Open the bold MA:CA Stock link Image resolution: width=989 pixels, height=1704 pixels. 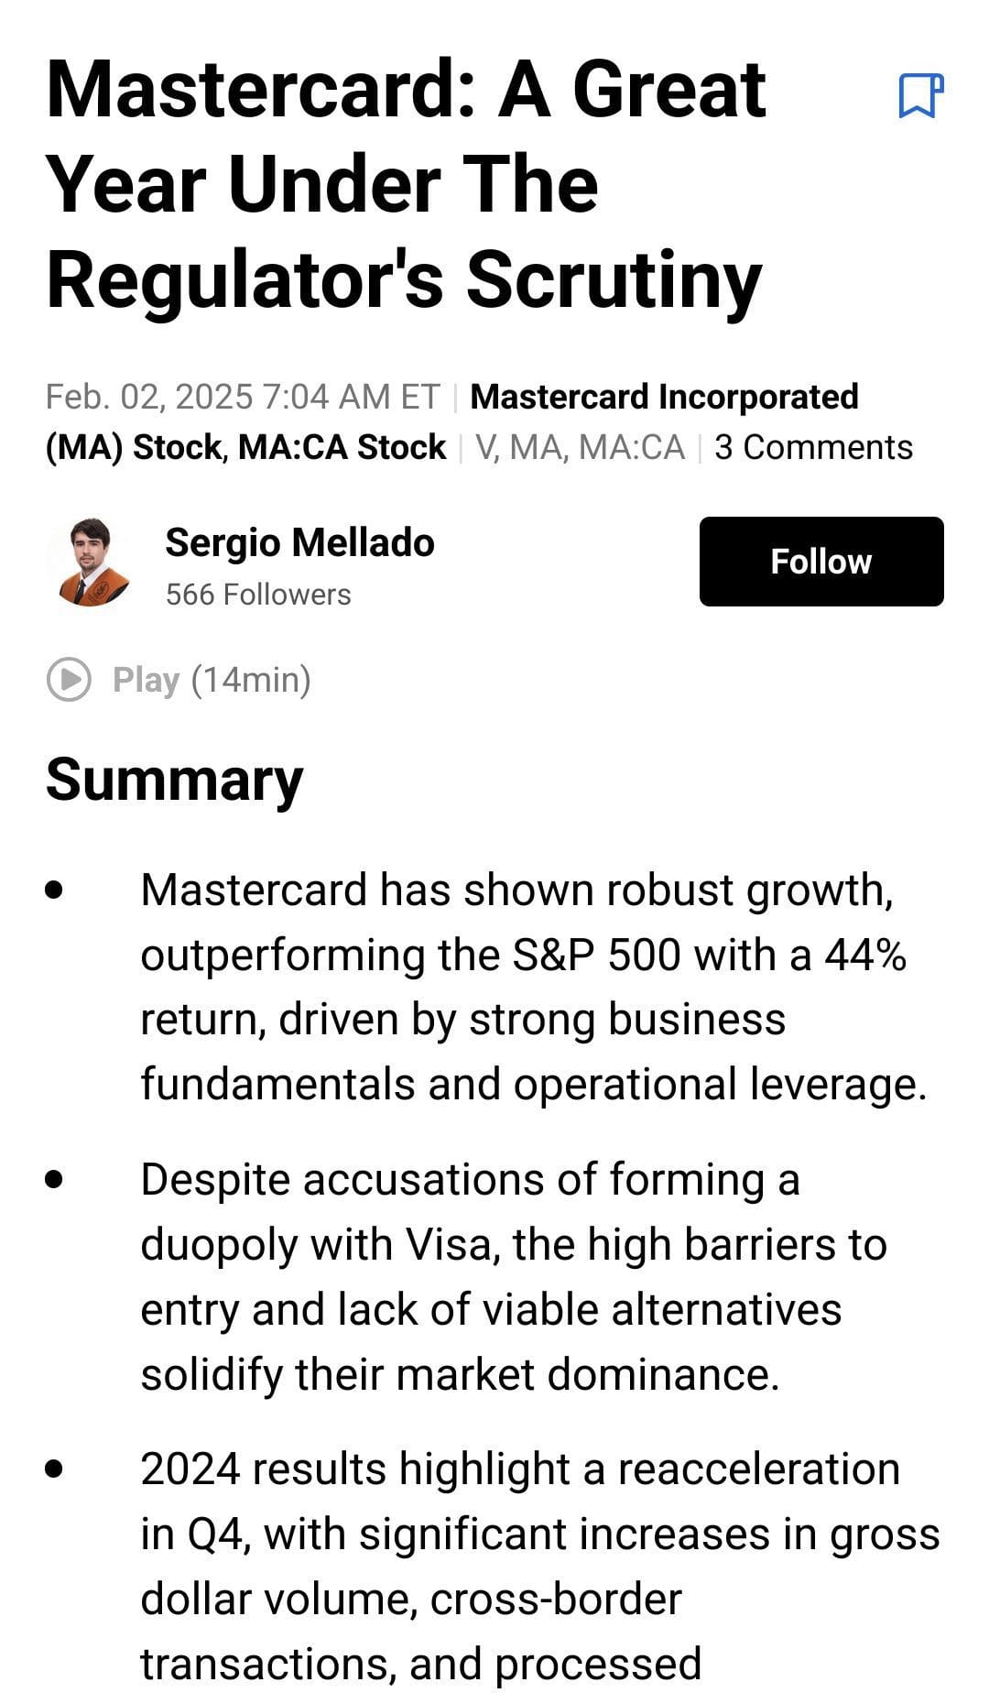[342, 448]
